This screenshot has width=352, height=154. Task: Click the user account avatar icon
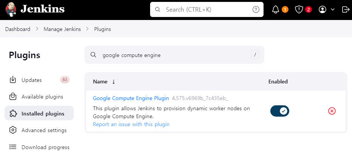pos(323,10)
